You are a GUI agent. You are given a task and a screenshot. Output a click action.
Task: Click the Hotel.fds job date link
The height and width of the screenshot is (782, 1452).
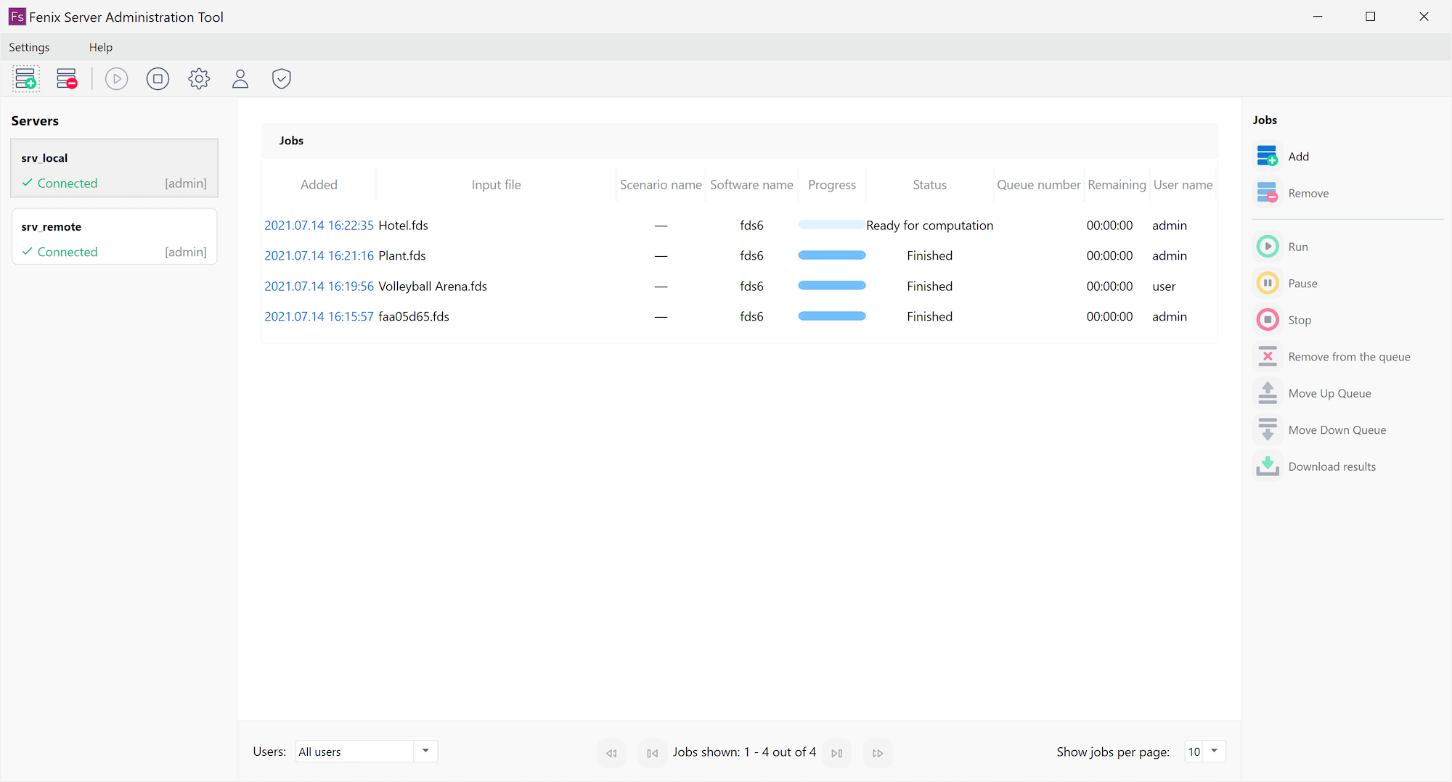[319, 225]
